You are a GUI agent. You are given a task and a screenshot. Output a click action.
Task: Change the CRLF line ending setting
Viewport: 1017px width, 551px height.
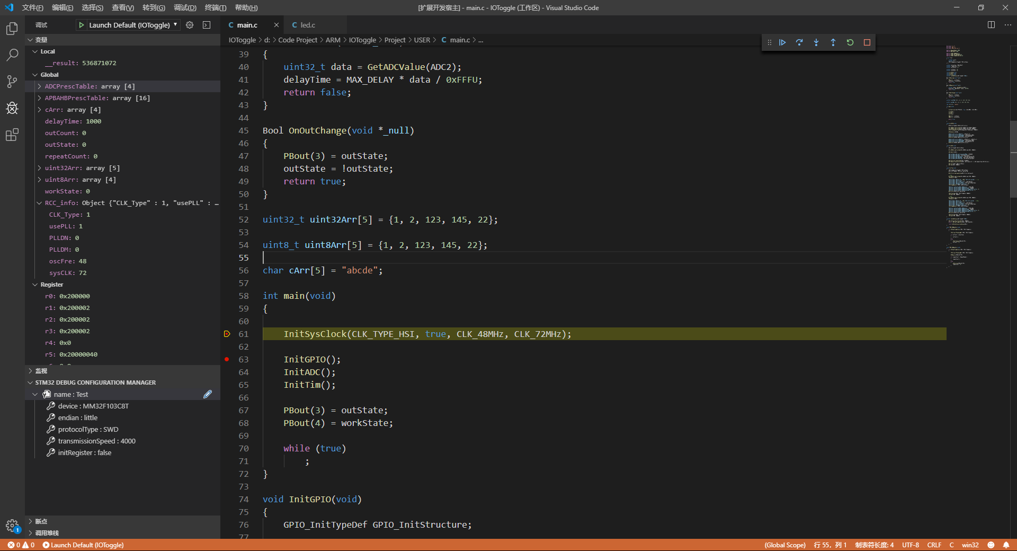[934, 545]
